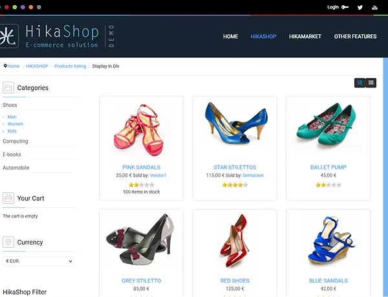Open the Kids subcategory

[x=12, y=131]
